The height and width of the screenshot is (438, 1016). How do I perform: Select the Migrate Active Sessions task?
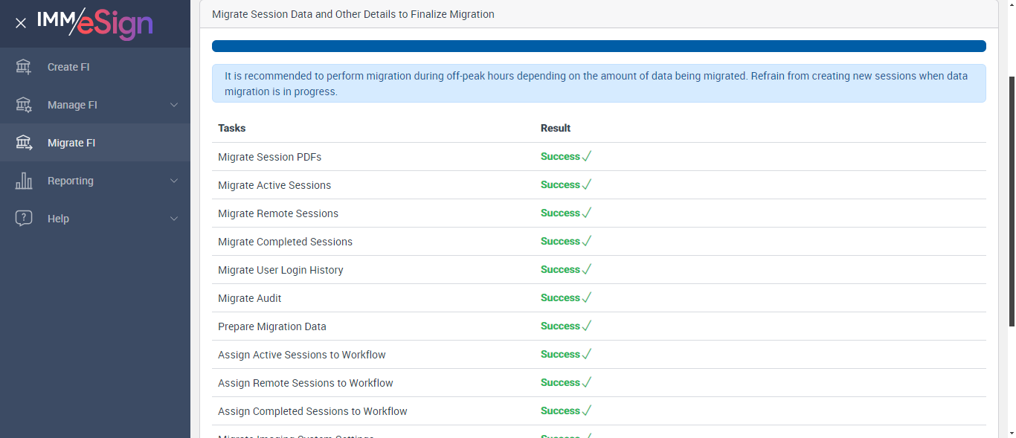click(x=274, y=185)
